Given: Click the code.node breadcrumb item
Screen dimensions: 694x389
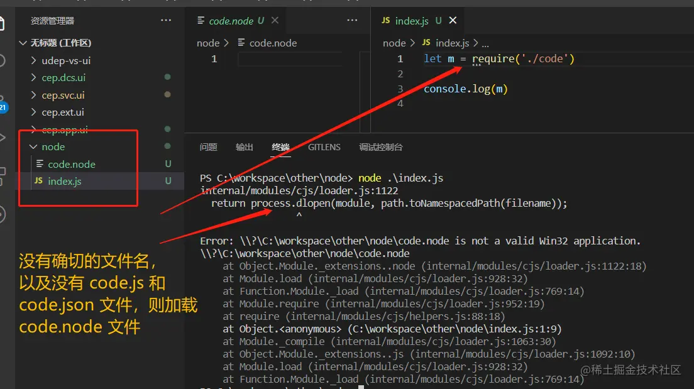Looking at the screenshot, I should pos(273,43).
